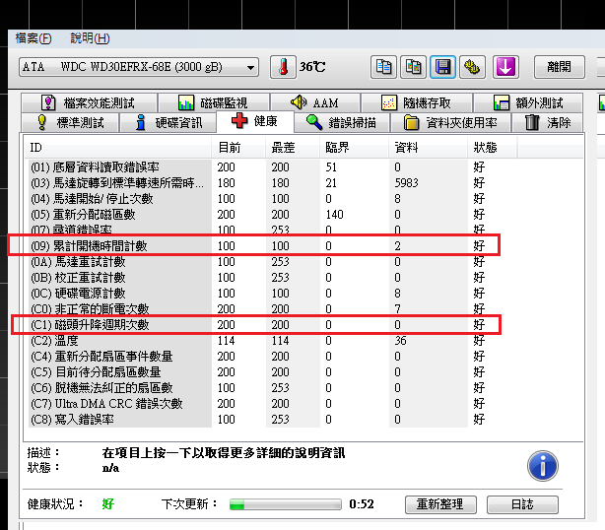Switch to the AAM tab

coord(315,103)
